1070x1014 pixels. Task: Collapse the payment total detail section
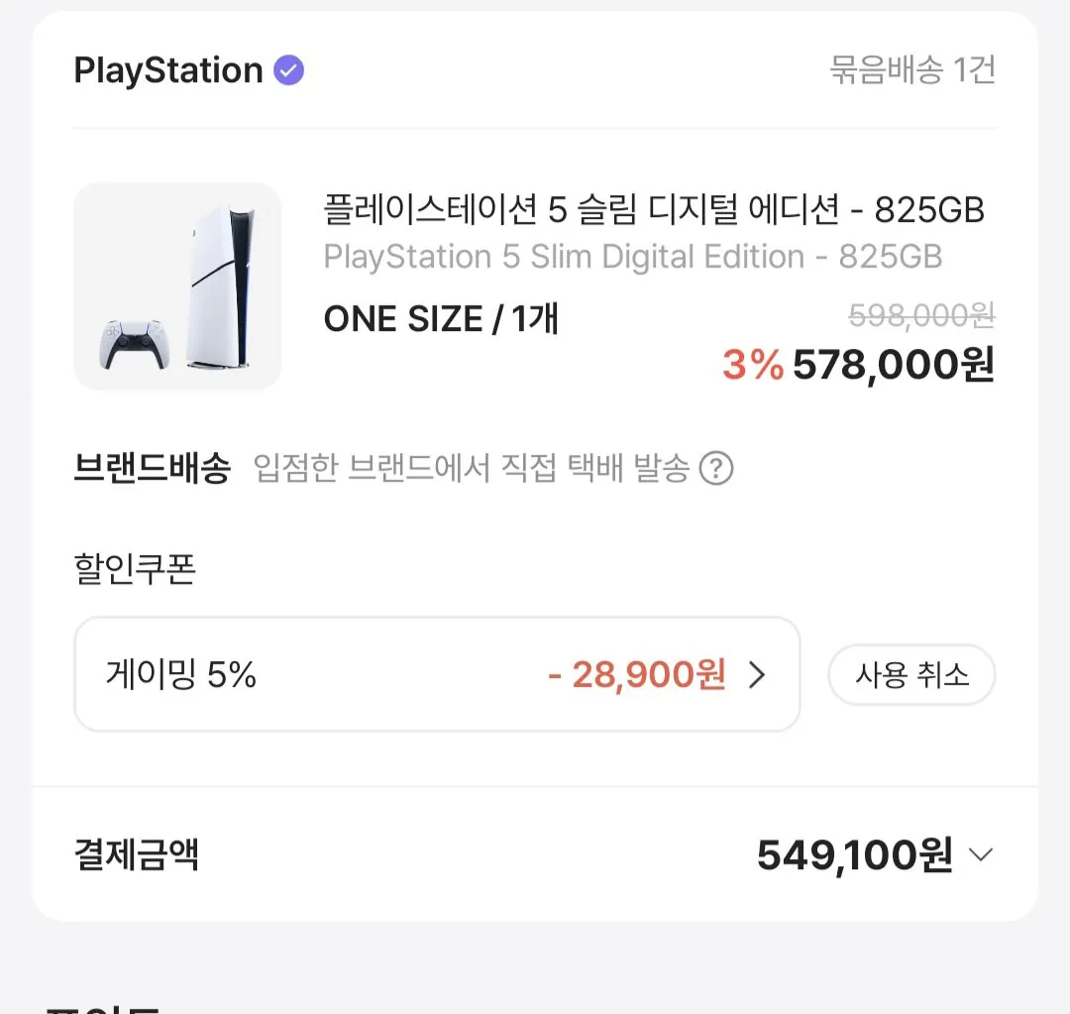980,854
